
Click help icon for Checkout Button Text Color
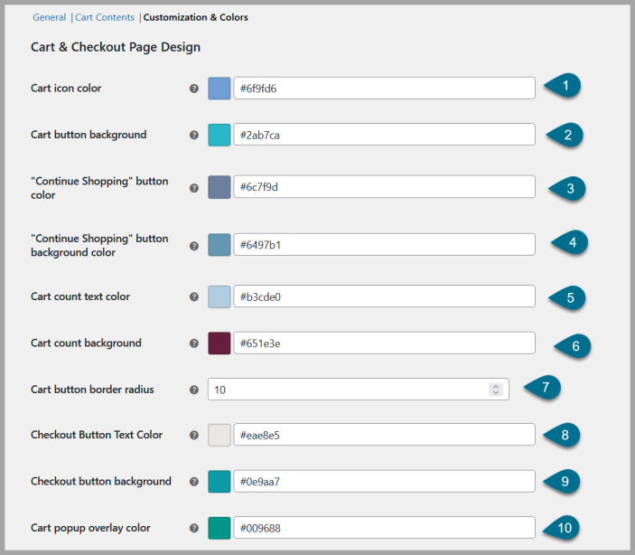[193, 435]
